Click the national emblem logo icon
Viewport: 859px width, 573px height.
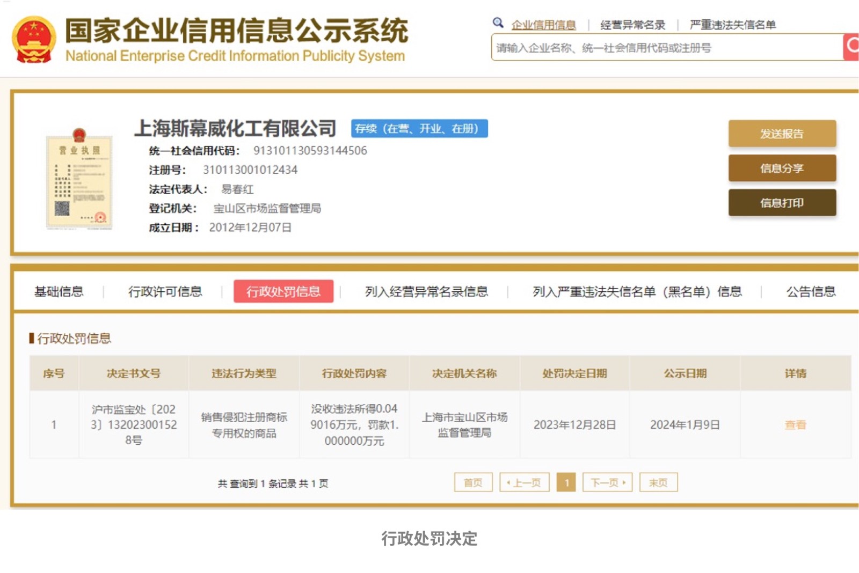[34, 40]
